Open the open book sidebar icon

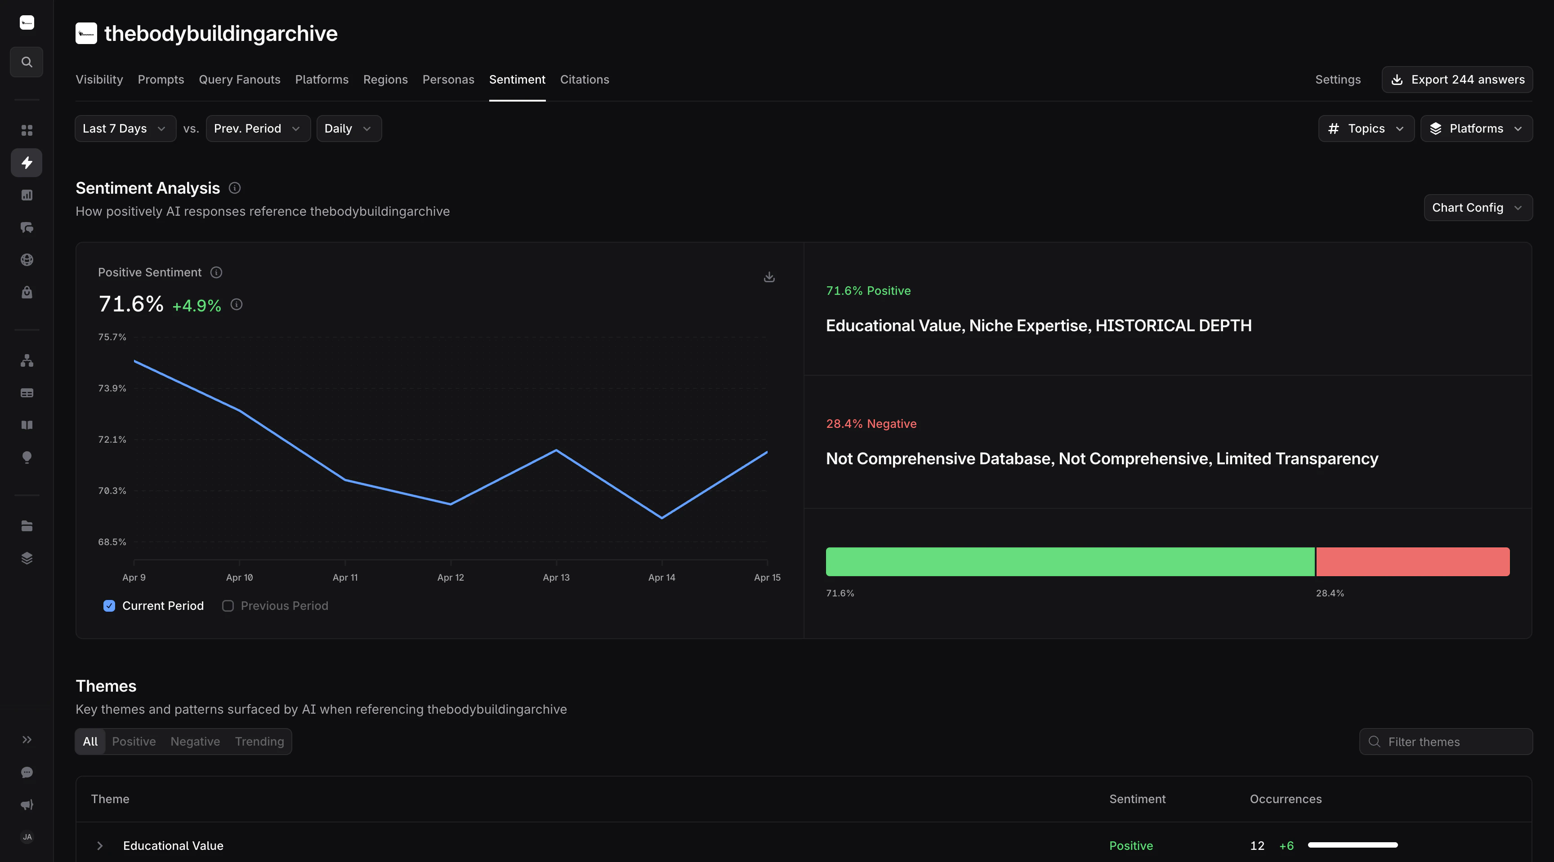click(x=27, y=425)
